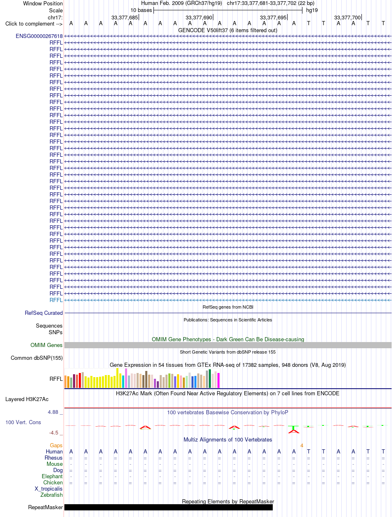The image size is (392, 517).
Task: Click 'Repeating Elements by RepeatMasker' title
Action: tap(228, 501)
